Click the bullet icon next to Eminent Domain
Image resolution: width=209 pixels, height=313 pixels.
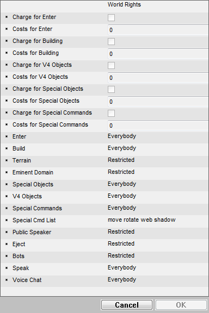tap(7, 172)
